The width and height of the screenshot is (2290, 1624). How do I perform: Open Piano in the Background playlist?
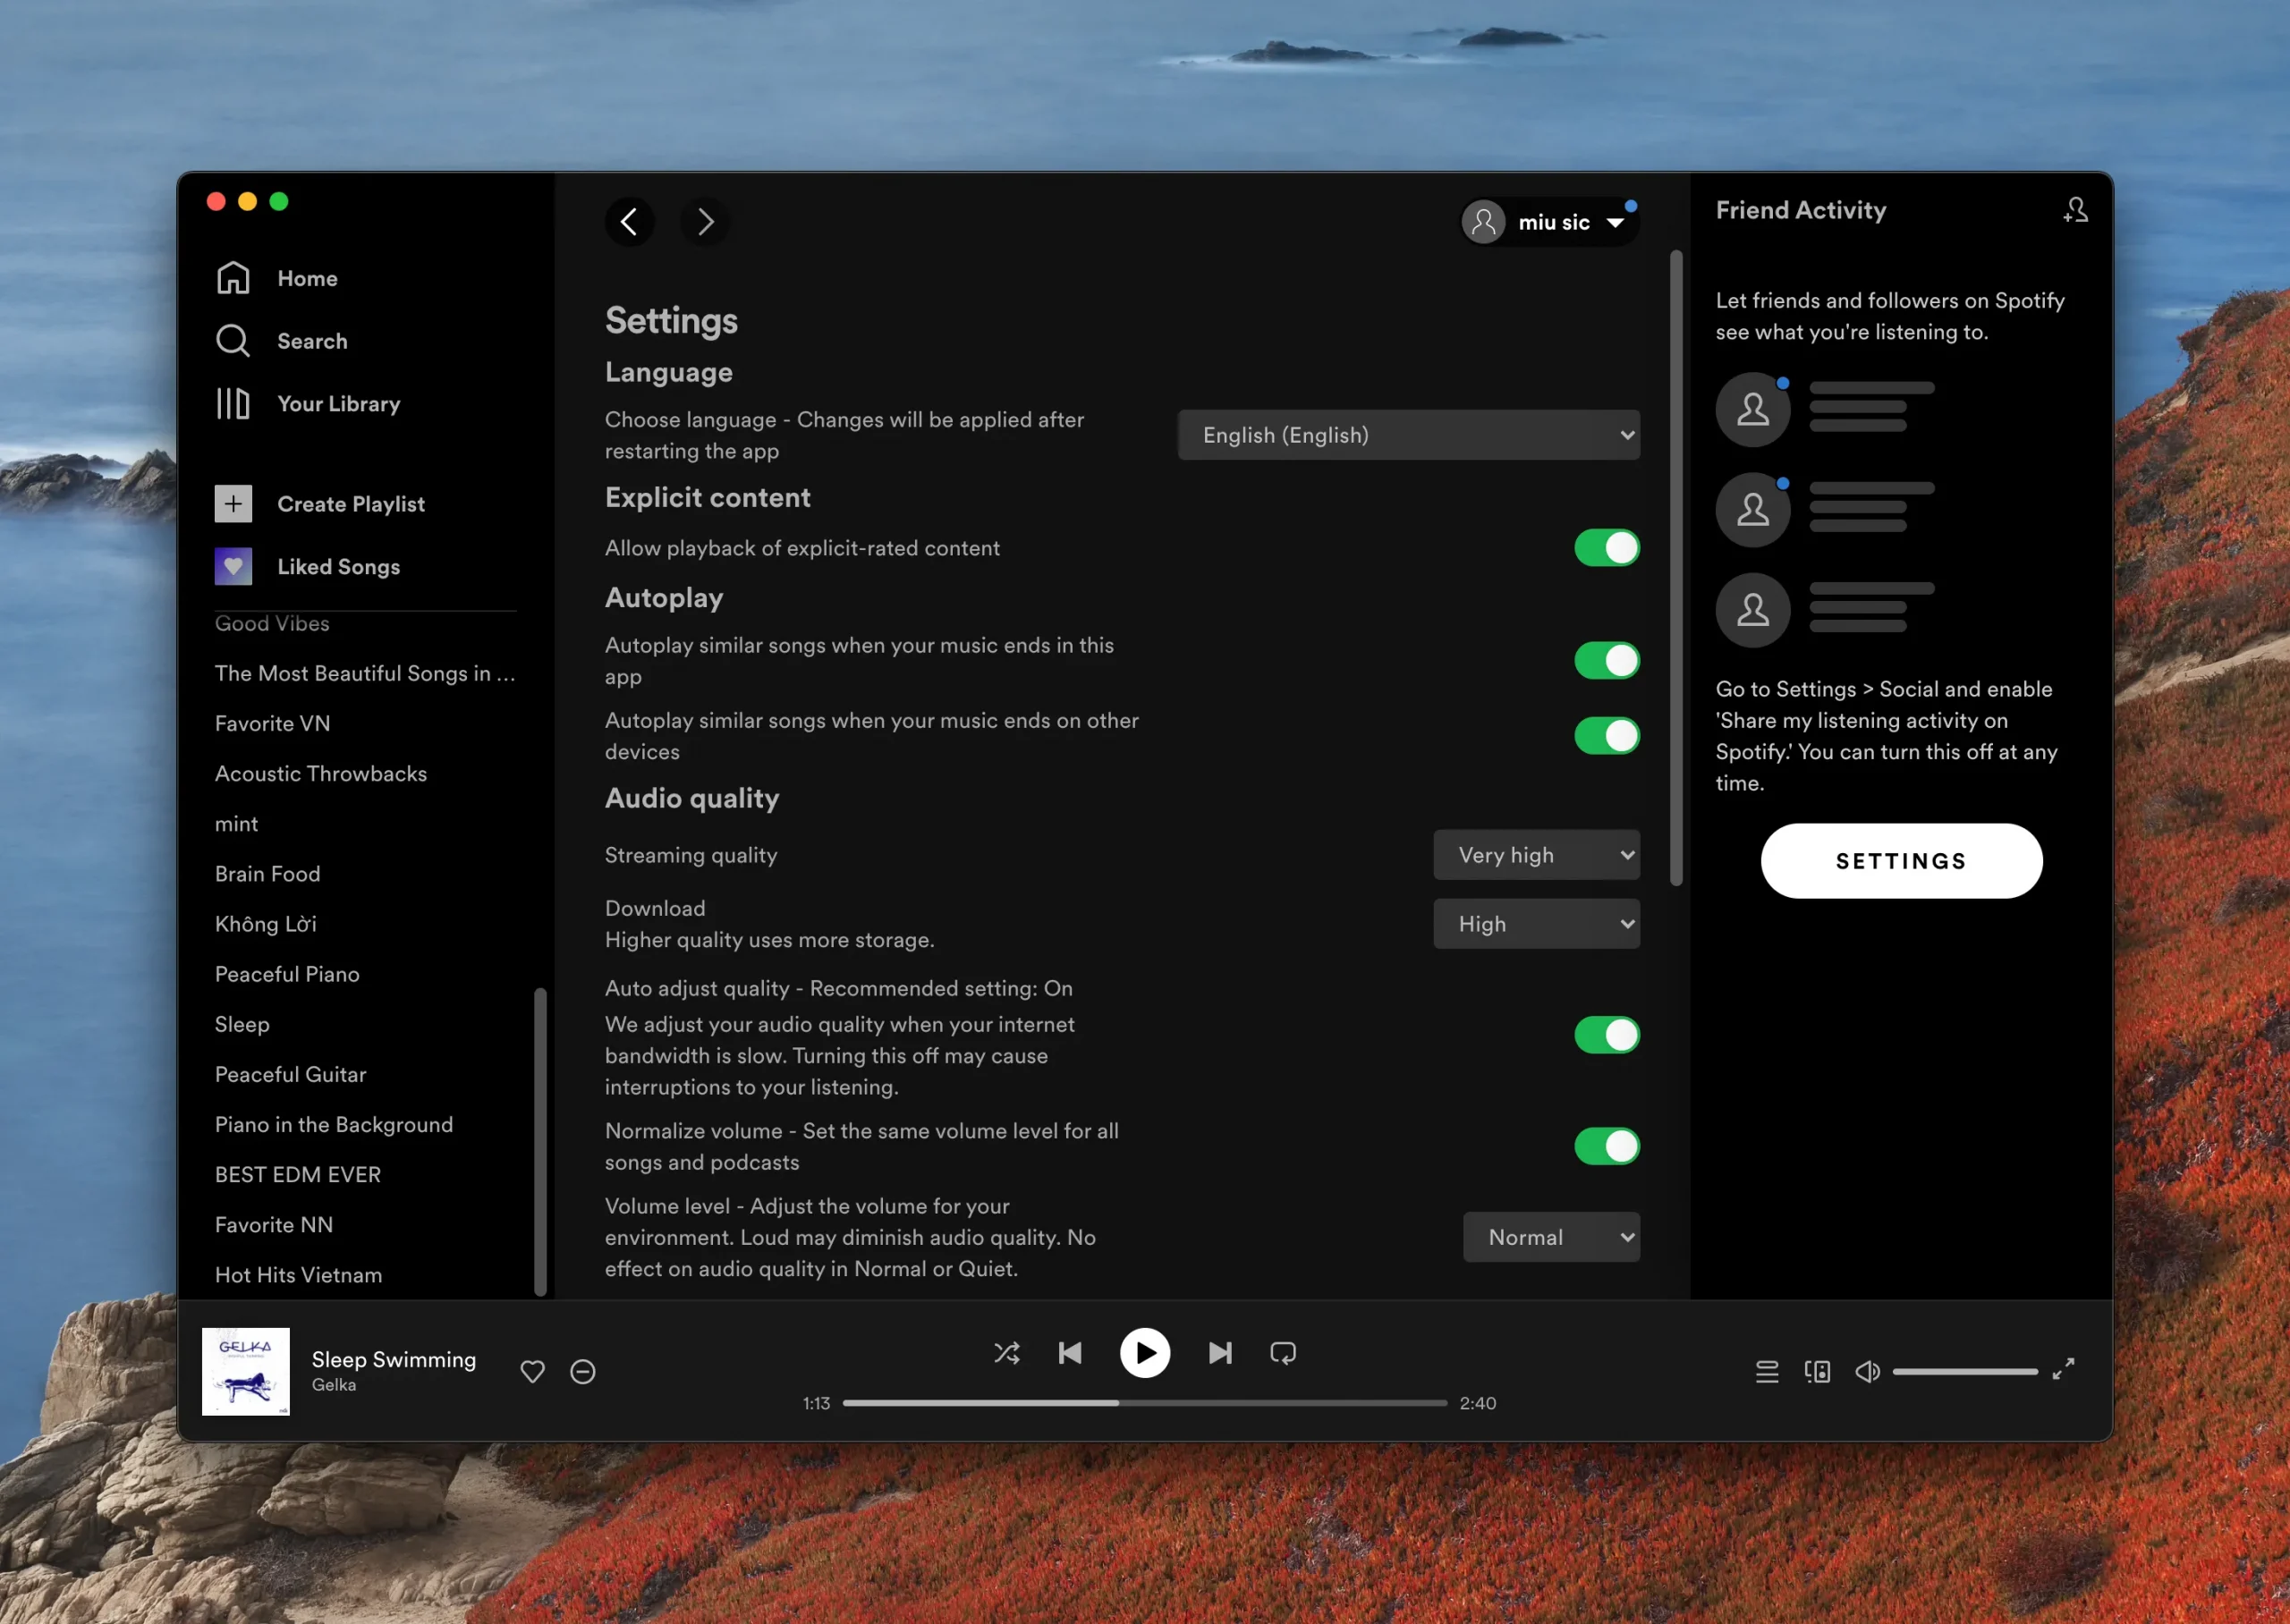334,1124
